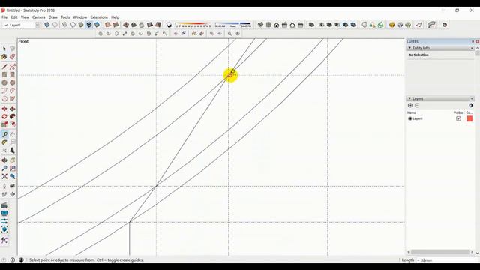Select the Zoom Window tool
The width and height of the screenshot is (480, 270).
tap(12, 168)
